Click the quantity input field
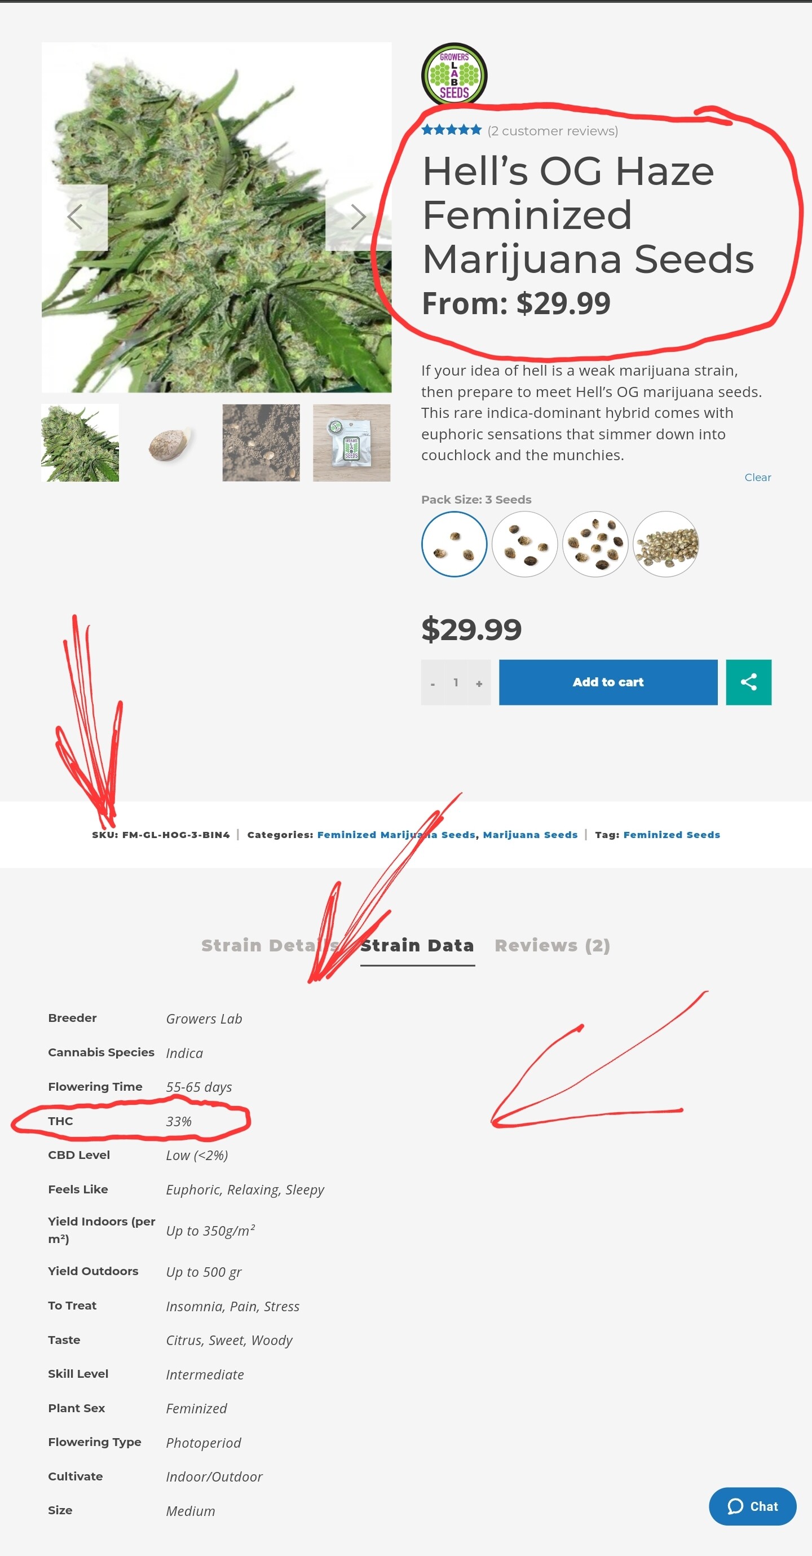This screenshot has height=1556, width=812. (456, 682)
